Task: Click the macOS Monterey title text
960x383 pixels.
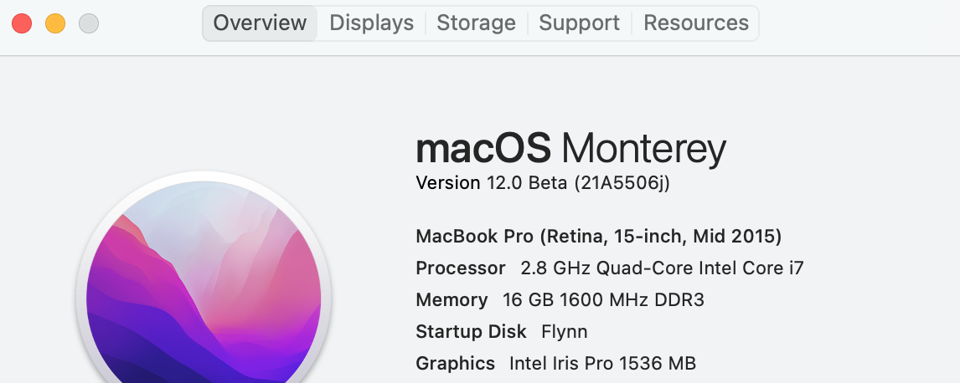Action: [x=570, y=150]
